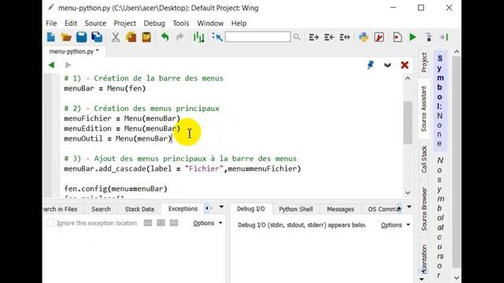Click the Copy toolbar icon
This screenshot has width=504, height=283.
pyautogui.click(x=132, y=37)
